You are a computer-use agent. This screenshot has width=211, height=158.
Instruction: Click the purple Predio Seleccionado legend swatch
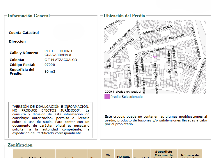(107, 97)
